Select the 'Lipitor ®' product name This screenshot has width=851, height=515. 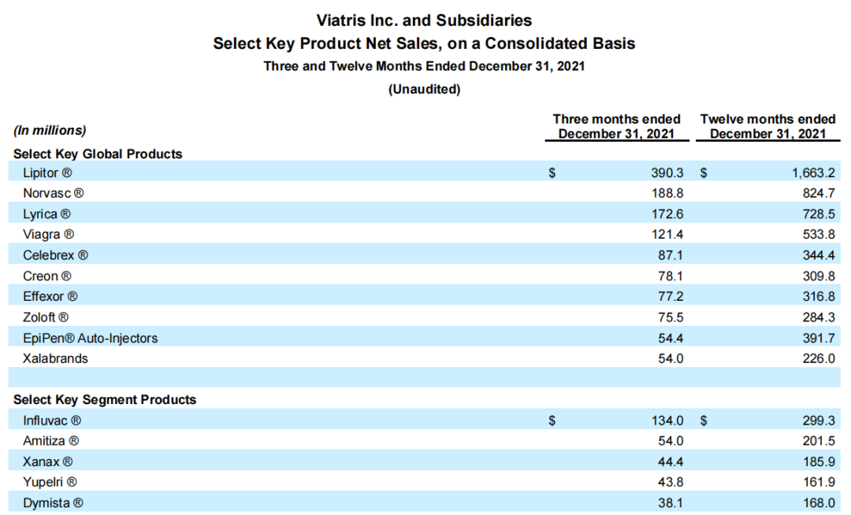pos(47,173)
